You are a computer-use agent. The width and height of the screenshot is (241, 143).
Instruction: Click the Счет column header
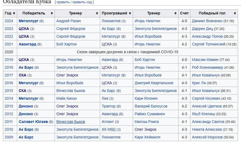point(184,14)
